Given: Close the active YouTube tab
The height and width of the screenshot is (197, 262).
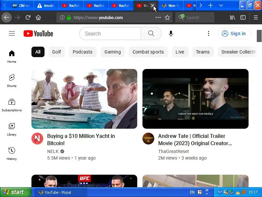Looking at the screenshot, I should pos(152,6).
